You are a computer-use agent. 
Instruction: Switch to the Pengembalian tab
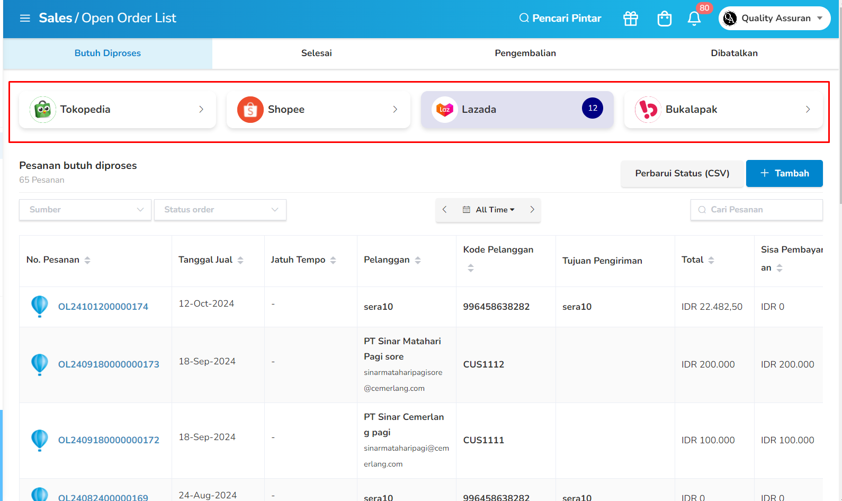pyautogui.click(x=525, y=53)
